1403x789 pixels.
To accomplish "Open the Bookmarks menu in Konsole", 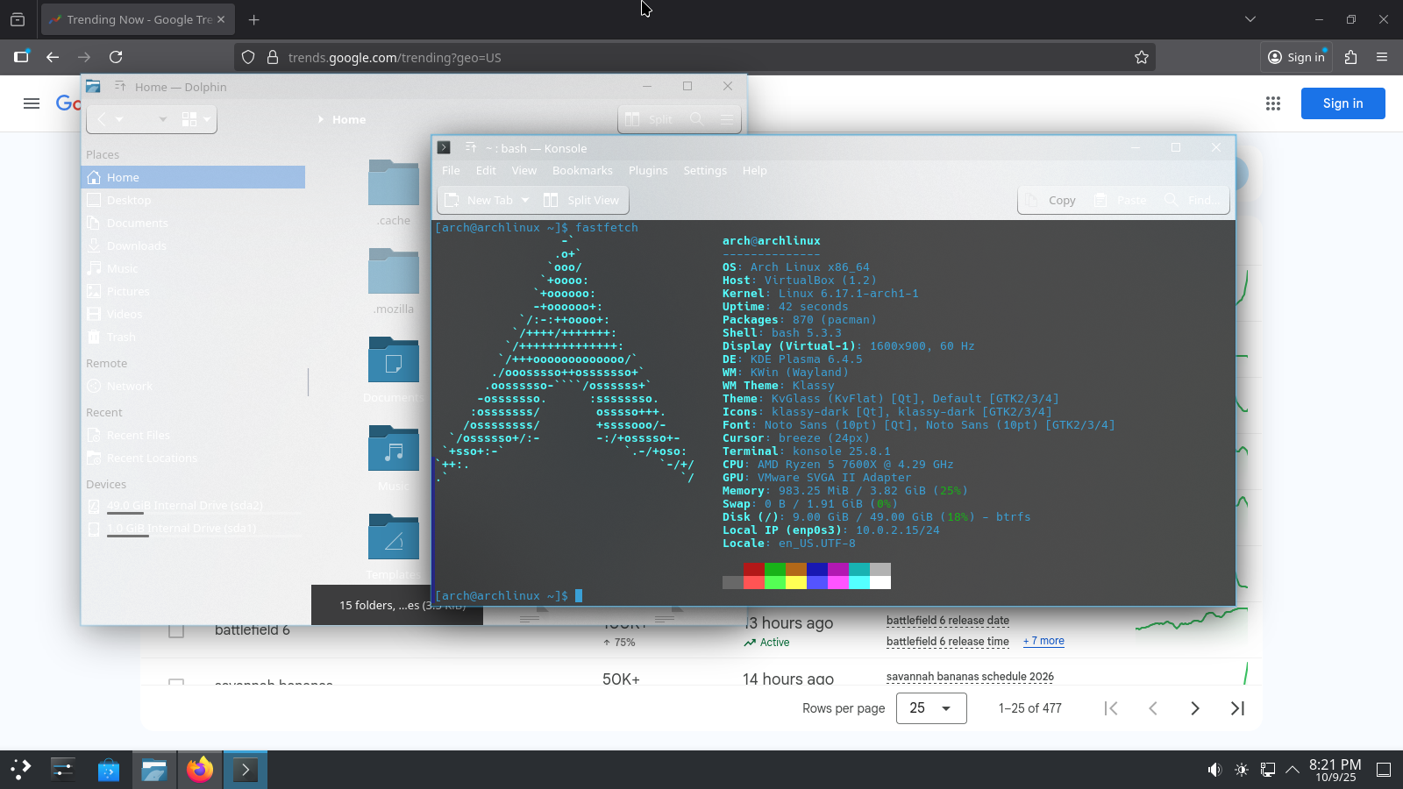I will (x=582, y=171).
